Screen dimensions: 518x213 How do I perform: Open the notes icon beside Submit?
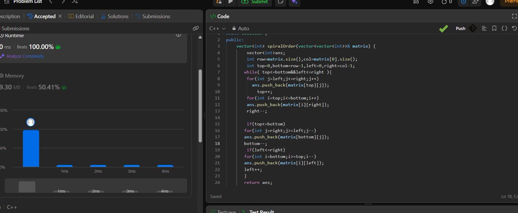(281, 2)
